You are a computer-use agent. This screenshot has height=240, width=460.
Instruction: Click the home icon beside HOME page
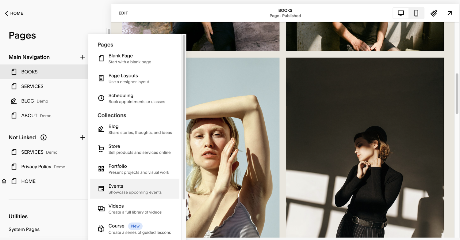(4, 181)
